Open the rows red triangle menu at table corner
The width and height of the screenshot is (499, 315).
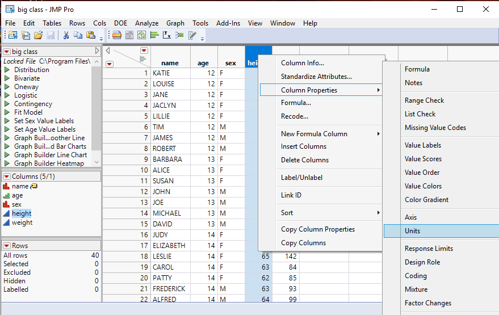110,64
